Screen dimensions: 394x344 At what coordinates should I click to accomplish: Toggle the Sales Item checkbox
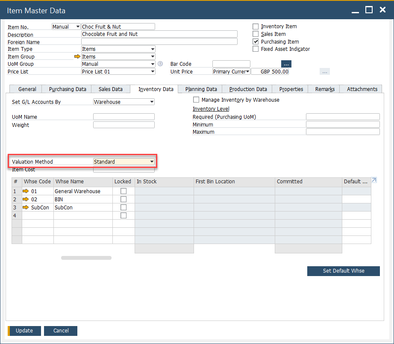[256, 34]
